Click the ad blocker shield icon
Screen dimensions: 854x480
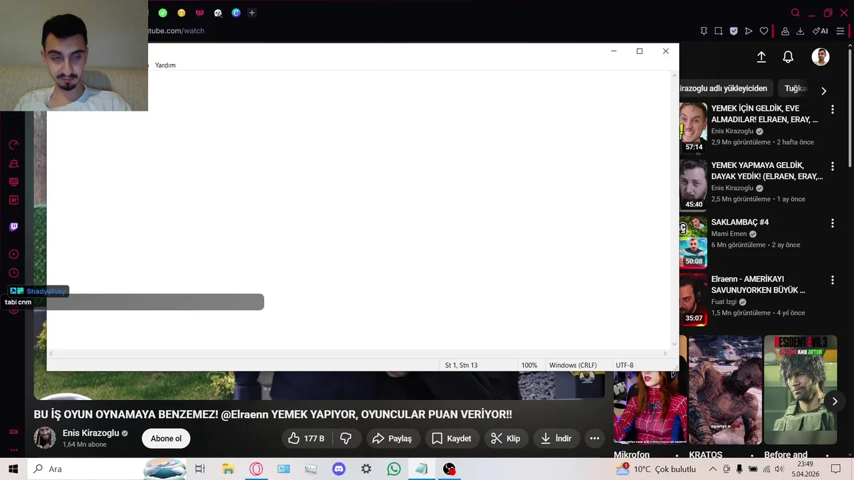733,31
